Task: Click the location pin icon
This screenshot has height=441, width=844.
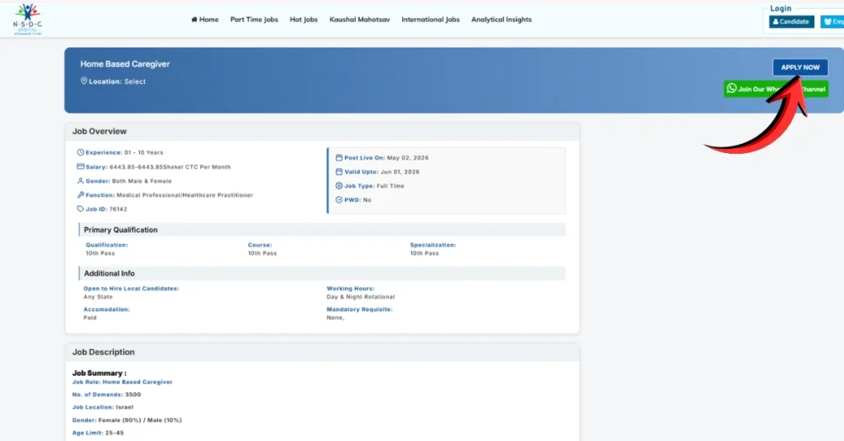Action: 83,81
